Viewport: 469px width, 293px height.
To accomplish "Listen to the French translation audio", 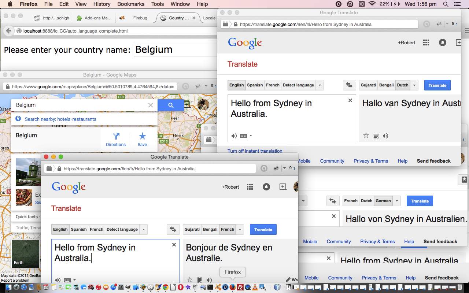I will [209, 280].
